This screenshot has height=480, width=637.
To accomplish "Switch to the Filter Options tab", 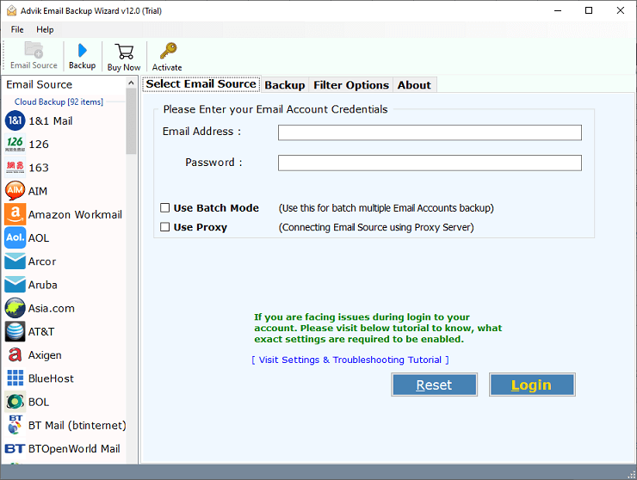I will 350,85.
